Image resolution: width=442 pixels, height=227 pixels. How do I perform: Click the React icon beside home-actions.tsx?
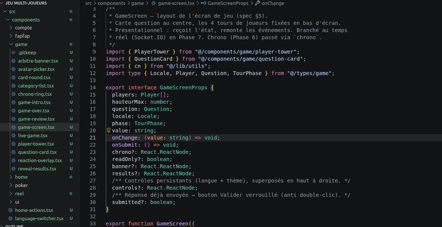pyautogui.click(x=10, y=210)
